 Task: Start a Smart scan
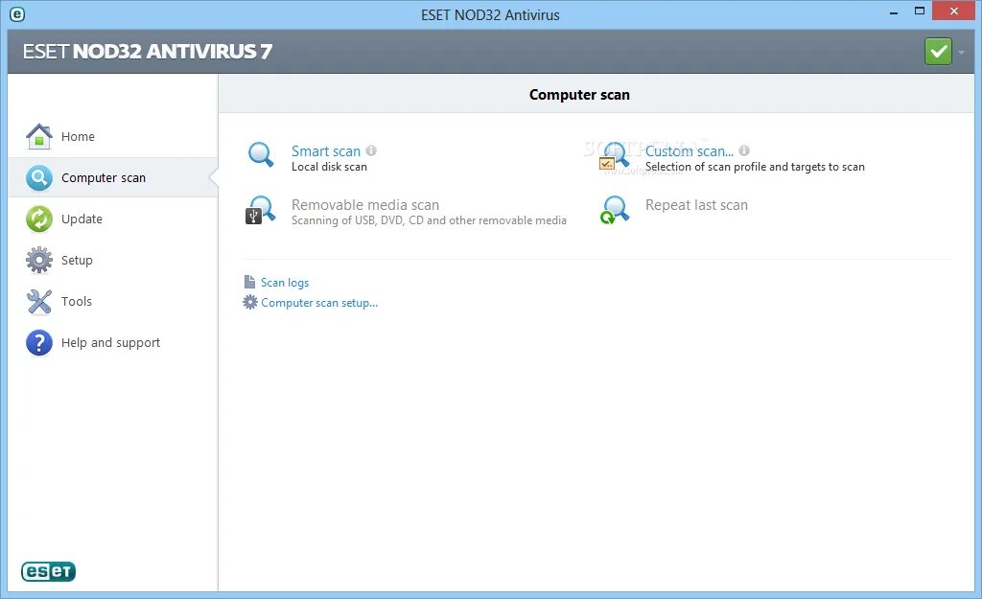coord(326,150)
